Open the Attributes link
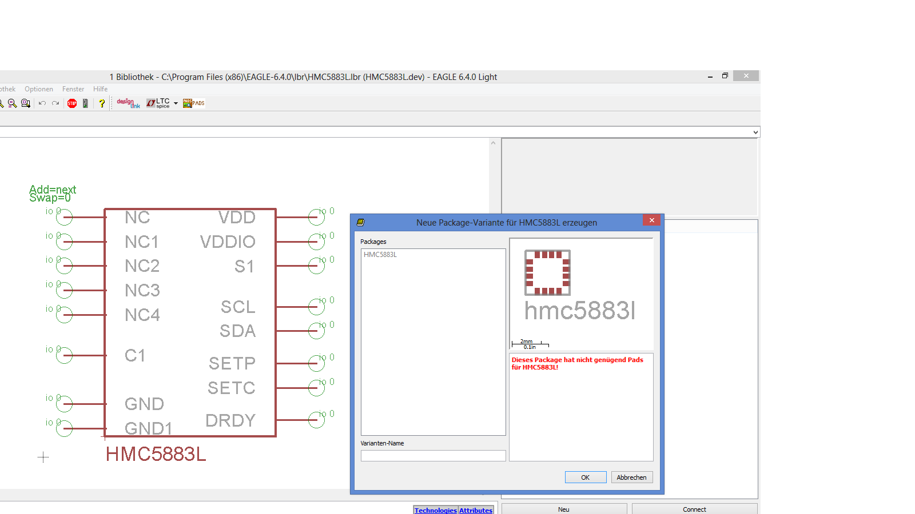The width and height of the screenshot is (915, 514). pos(476,511)
